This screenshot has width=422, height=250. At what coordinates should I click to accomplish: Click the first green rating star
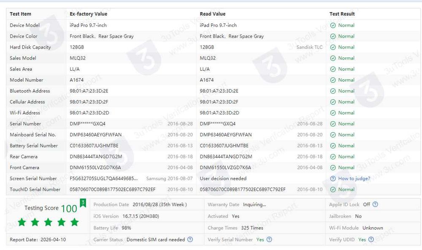coord(22,222)
